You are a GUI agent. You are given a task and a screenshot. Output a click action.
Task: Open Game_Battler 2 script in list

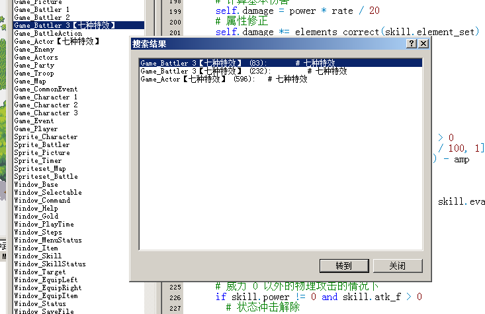[42, 17]
